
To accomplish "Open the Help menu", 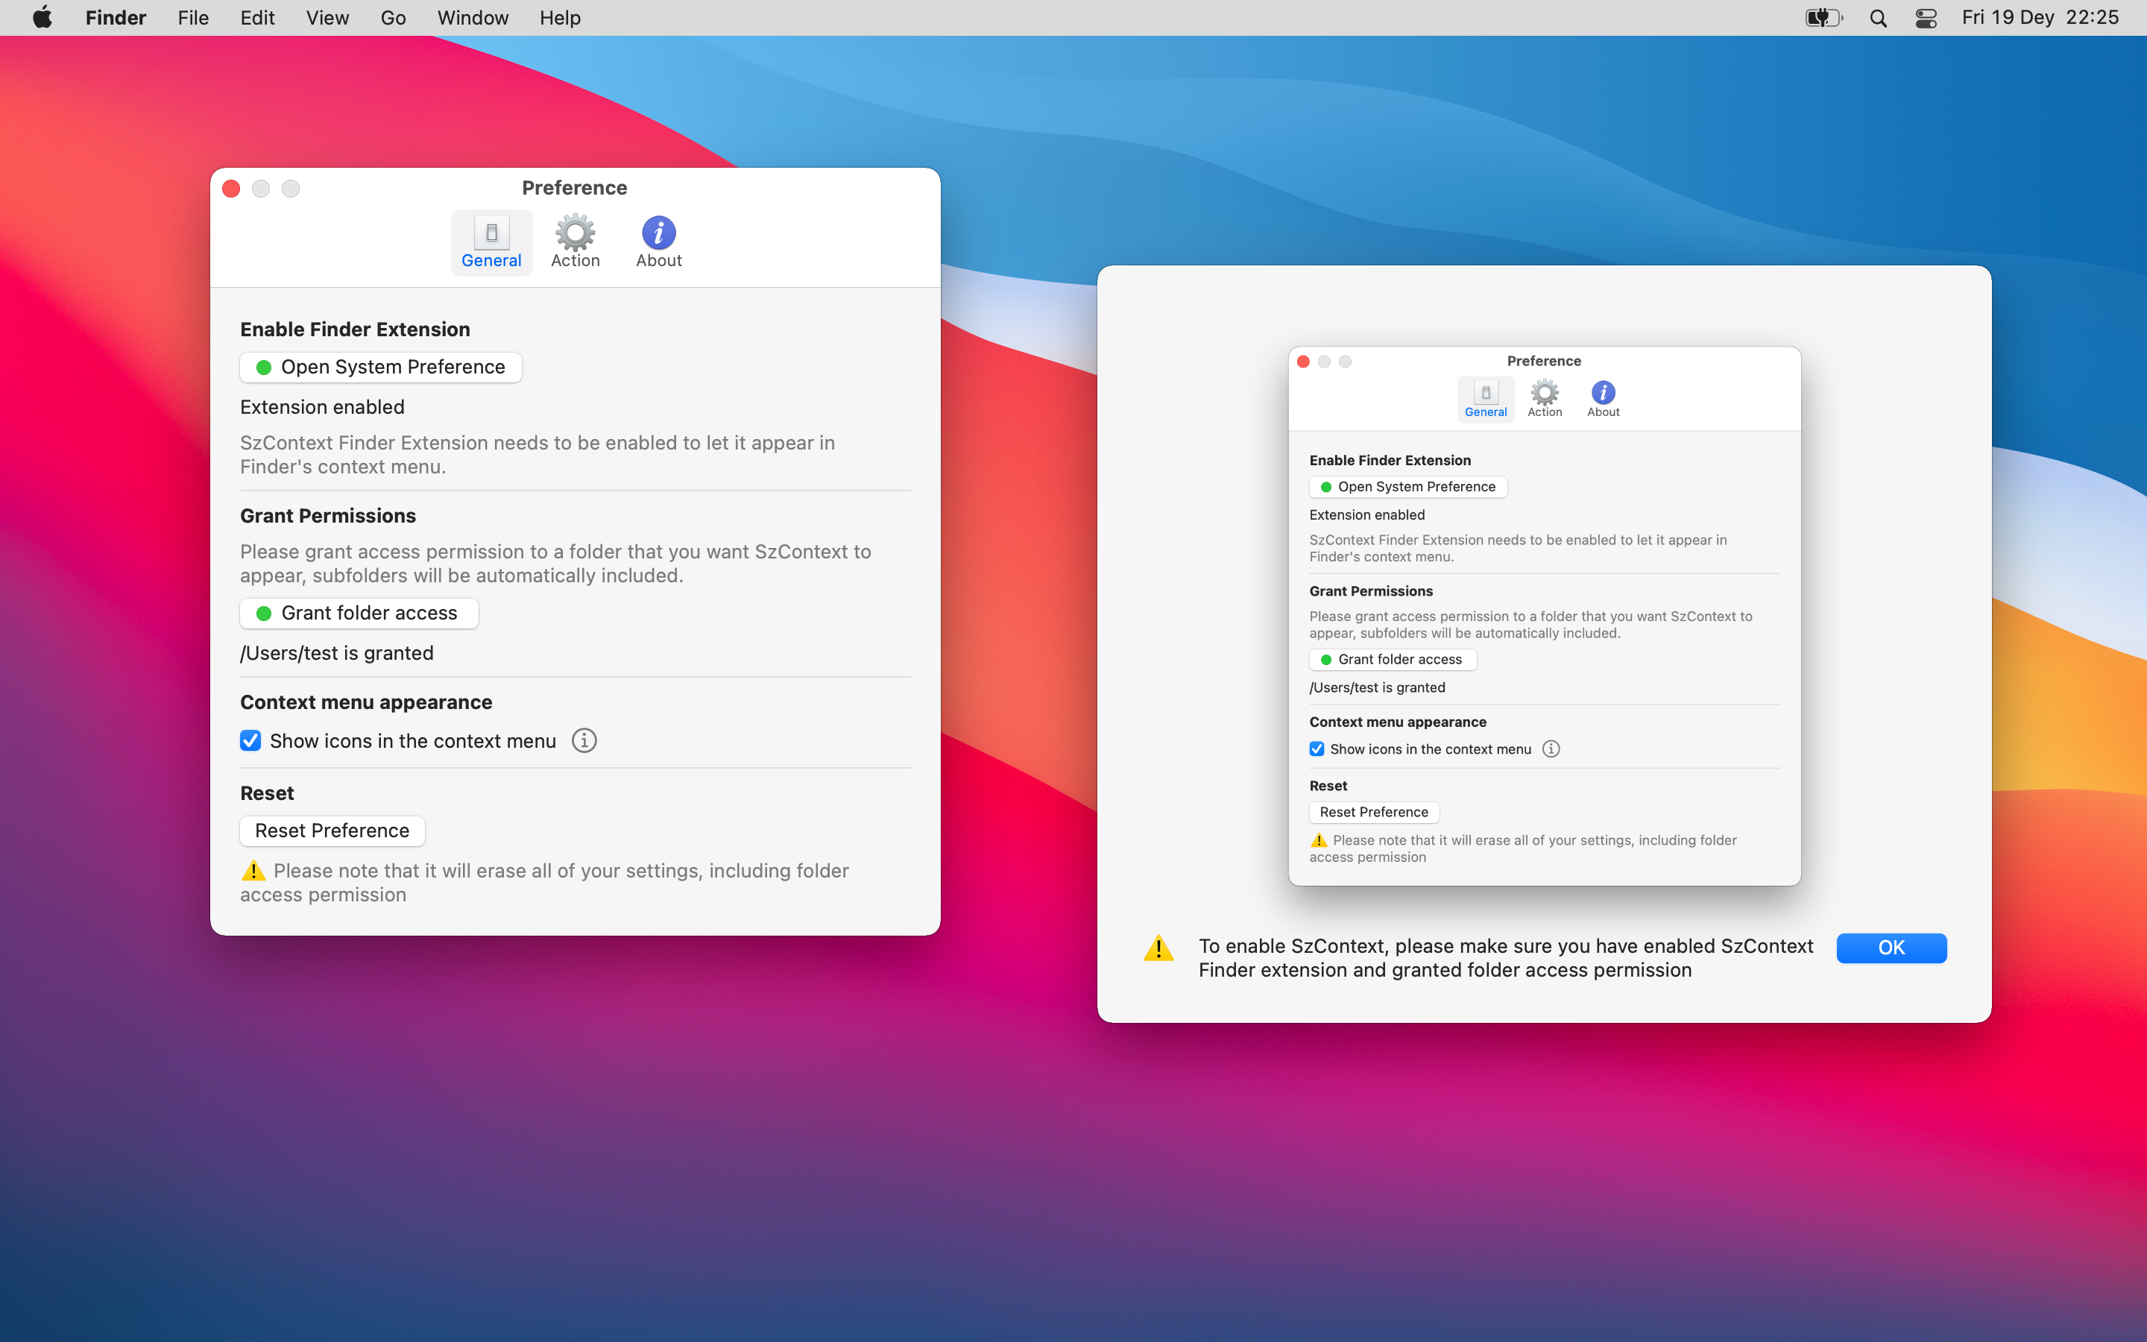I will (x=560, y=18).
